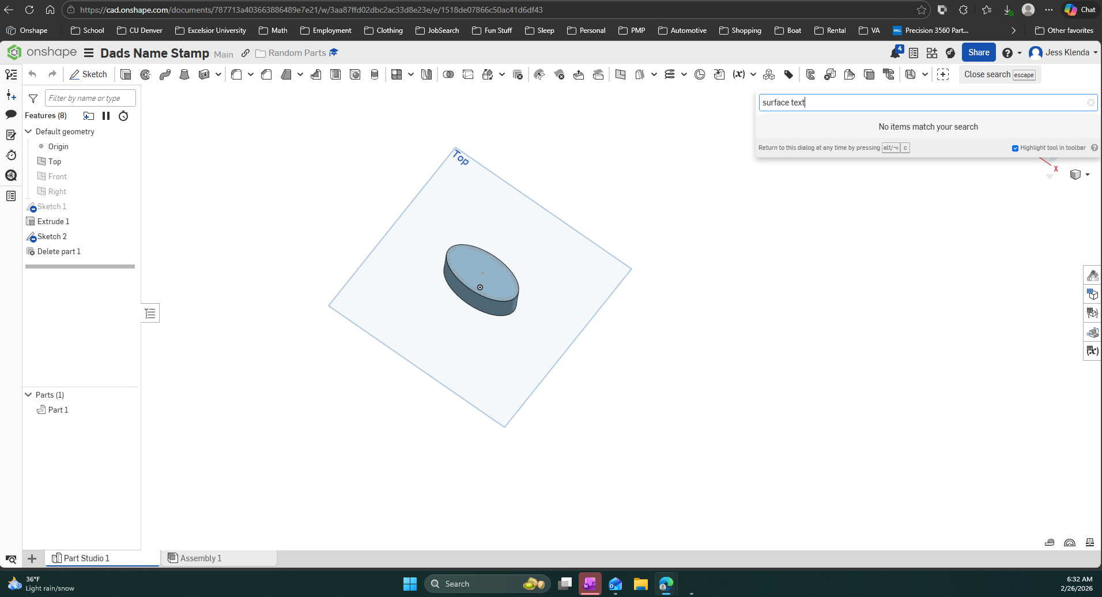
Task: Click the blue Share button
Action: pos(979,52)
